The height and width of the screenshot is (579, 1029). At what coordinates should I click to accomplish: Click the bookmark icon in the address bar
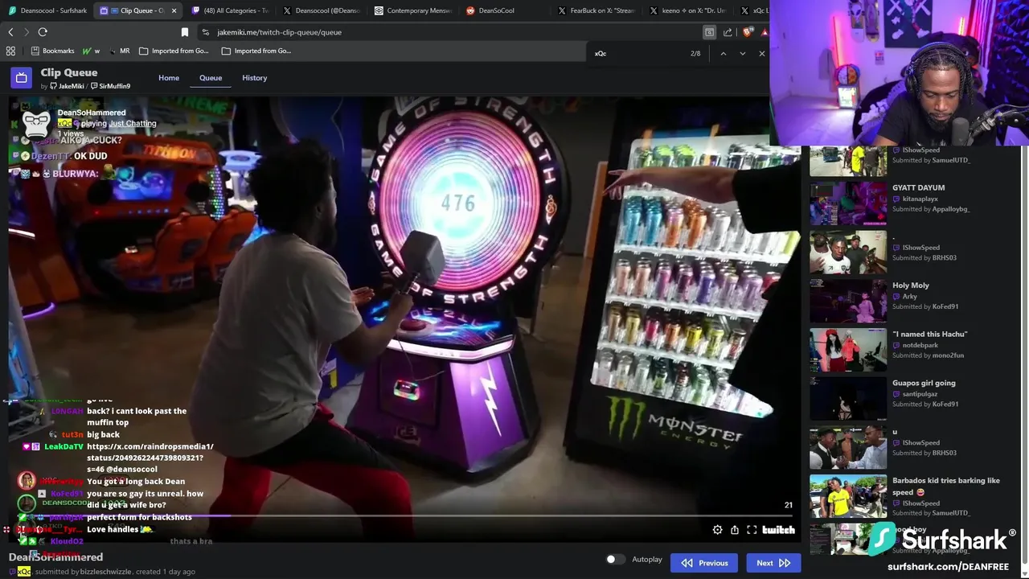(185, 32)
